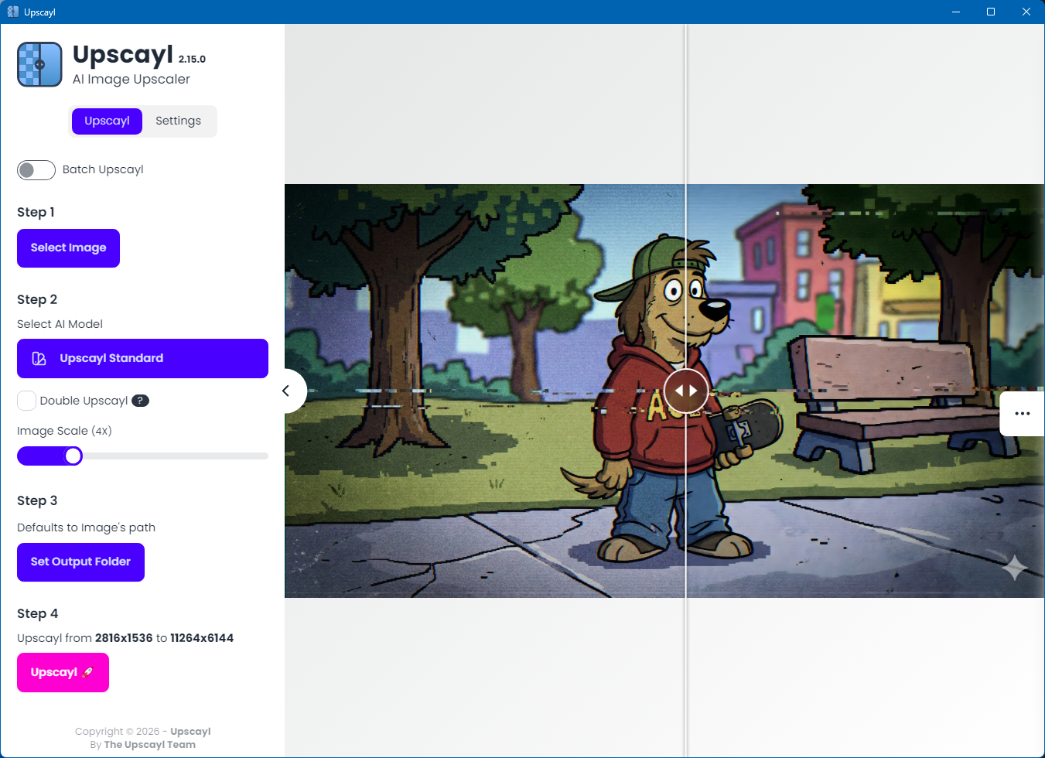Click the Defaults to Image's path text
This screenshot has height=758, width=1045.
(86, 528)
